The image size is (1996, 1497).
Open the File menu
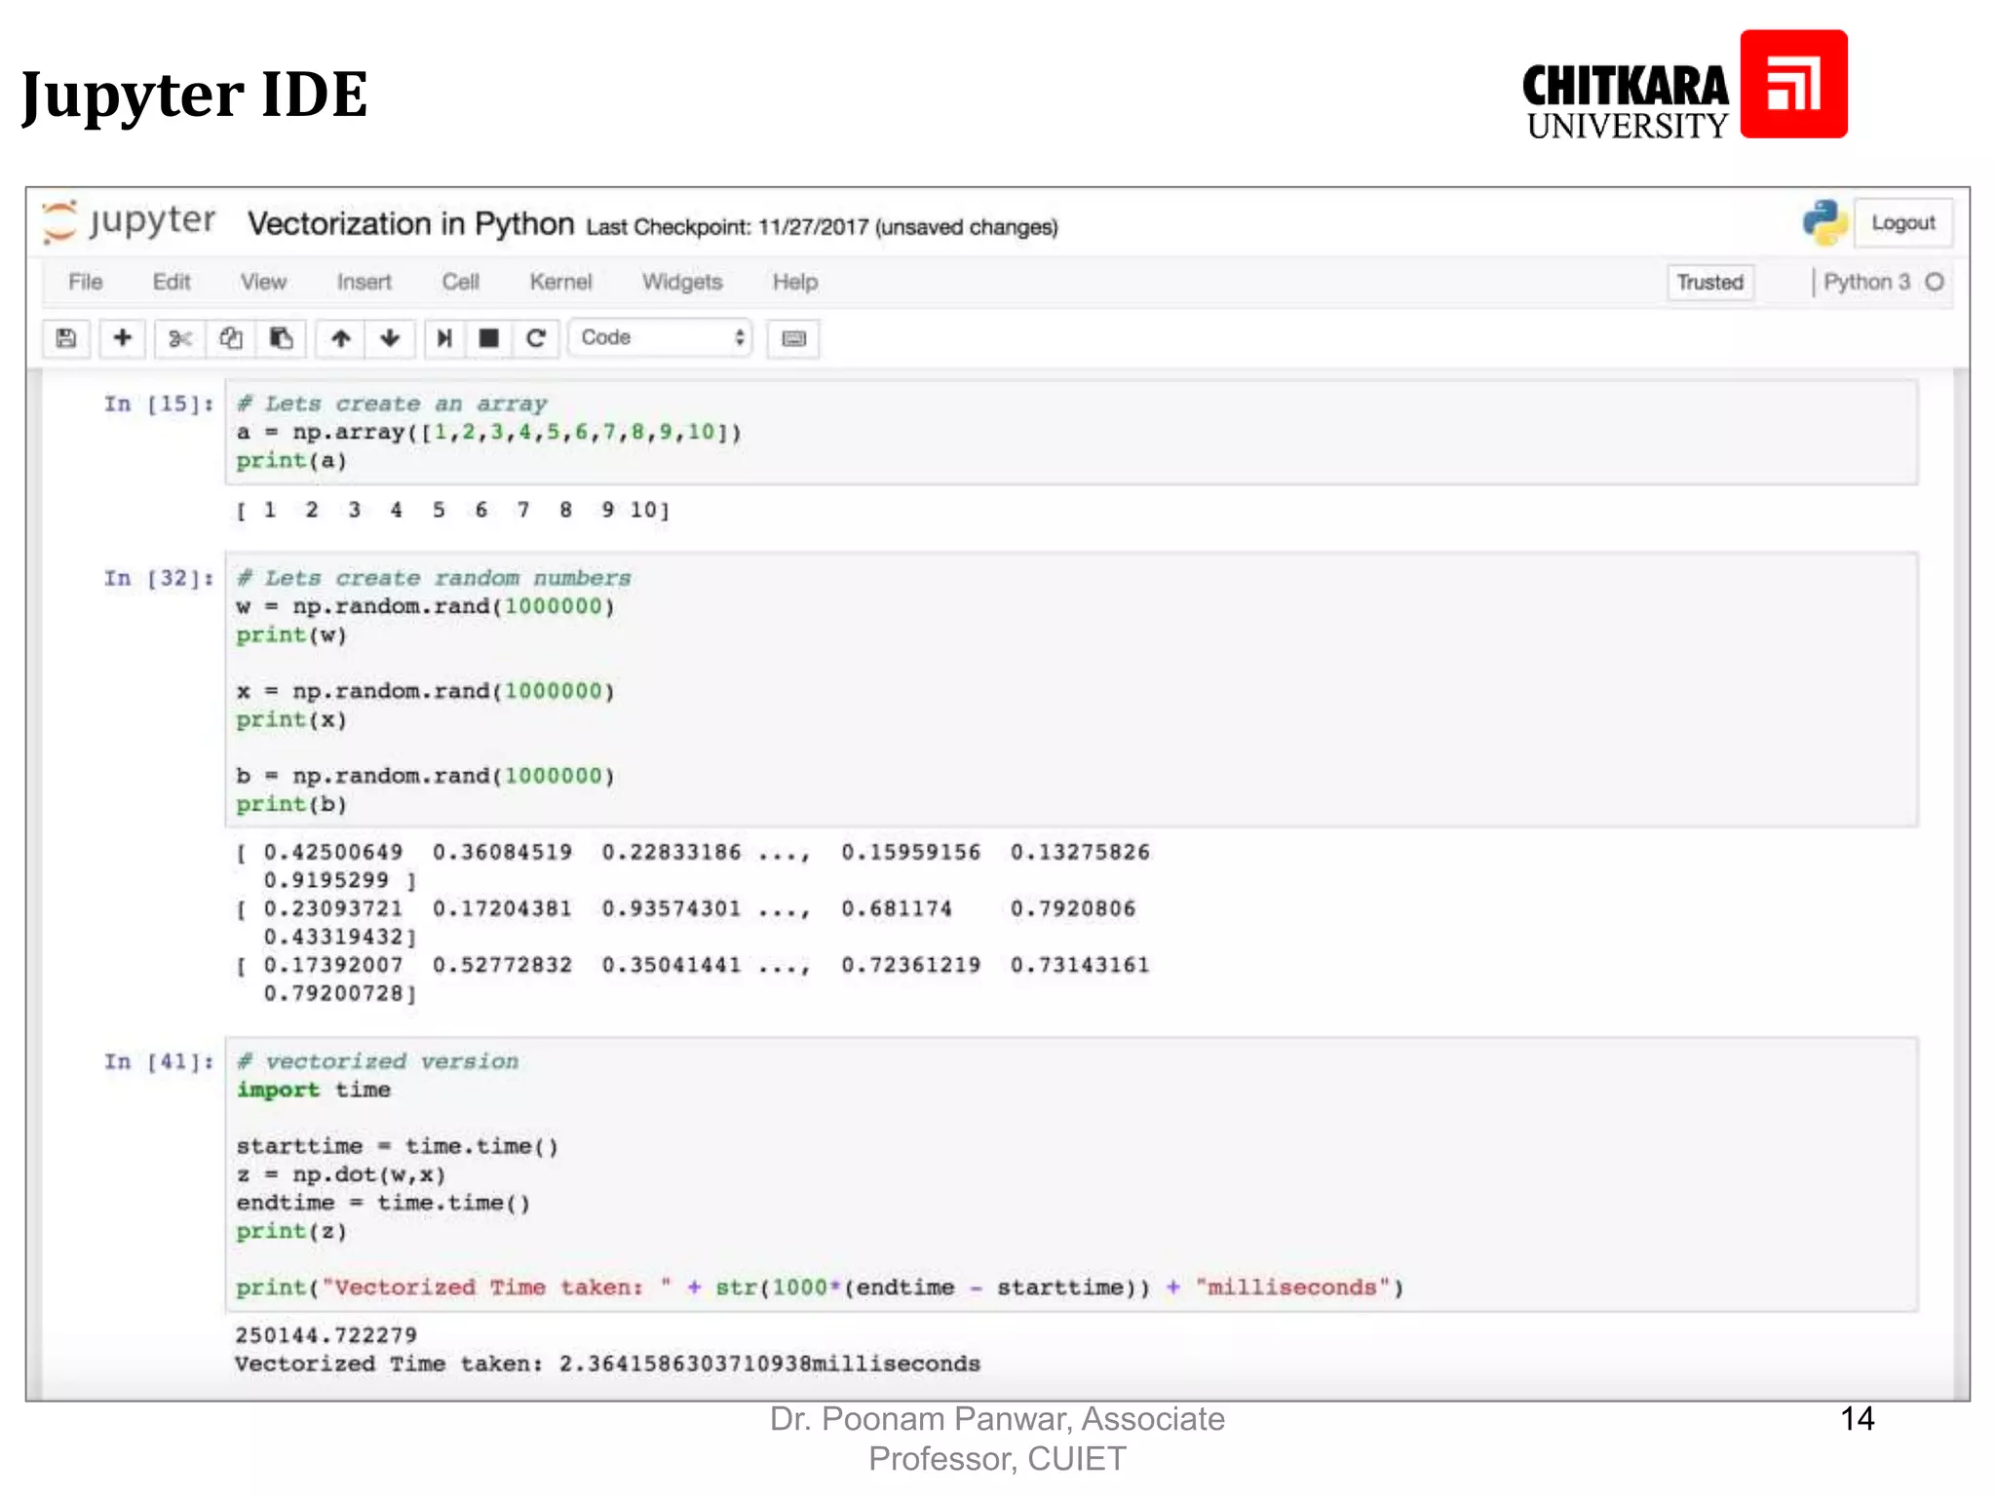pos(85,283)
